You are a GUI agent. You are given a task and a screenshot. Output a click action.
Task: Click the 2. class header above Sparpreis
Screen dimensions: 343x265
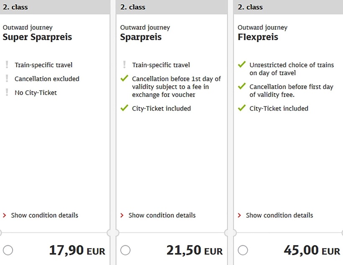[133, 7]
